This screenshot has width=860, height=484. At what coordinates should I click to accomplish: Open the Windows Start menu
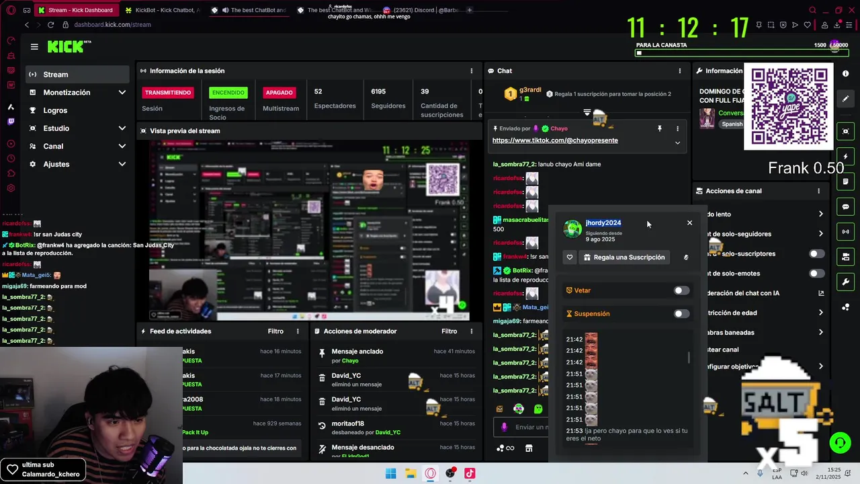click(x=390, y=473)
